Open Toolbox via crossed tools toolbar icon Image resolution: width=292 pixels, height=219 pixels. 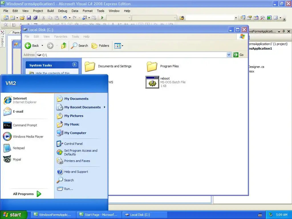pos(263,18)
